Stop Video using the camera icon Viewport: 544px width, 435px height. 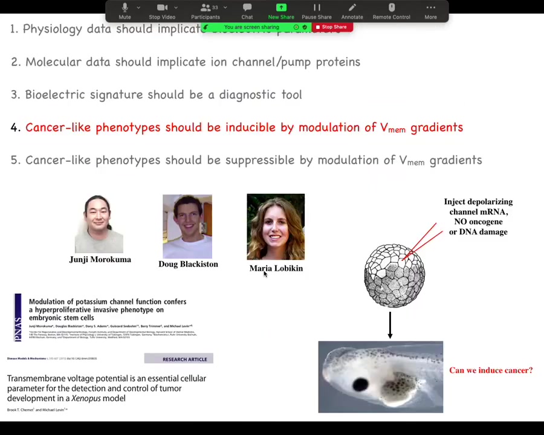[162, 11]
